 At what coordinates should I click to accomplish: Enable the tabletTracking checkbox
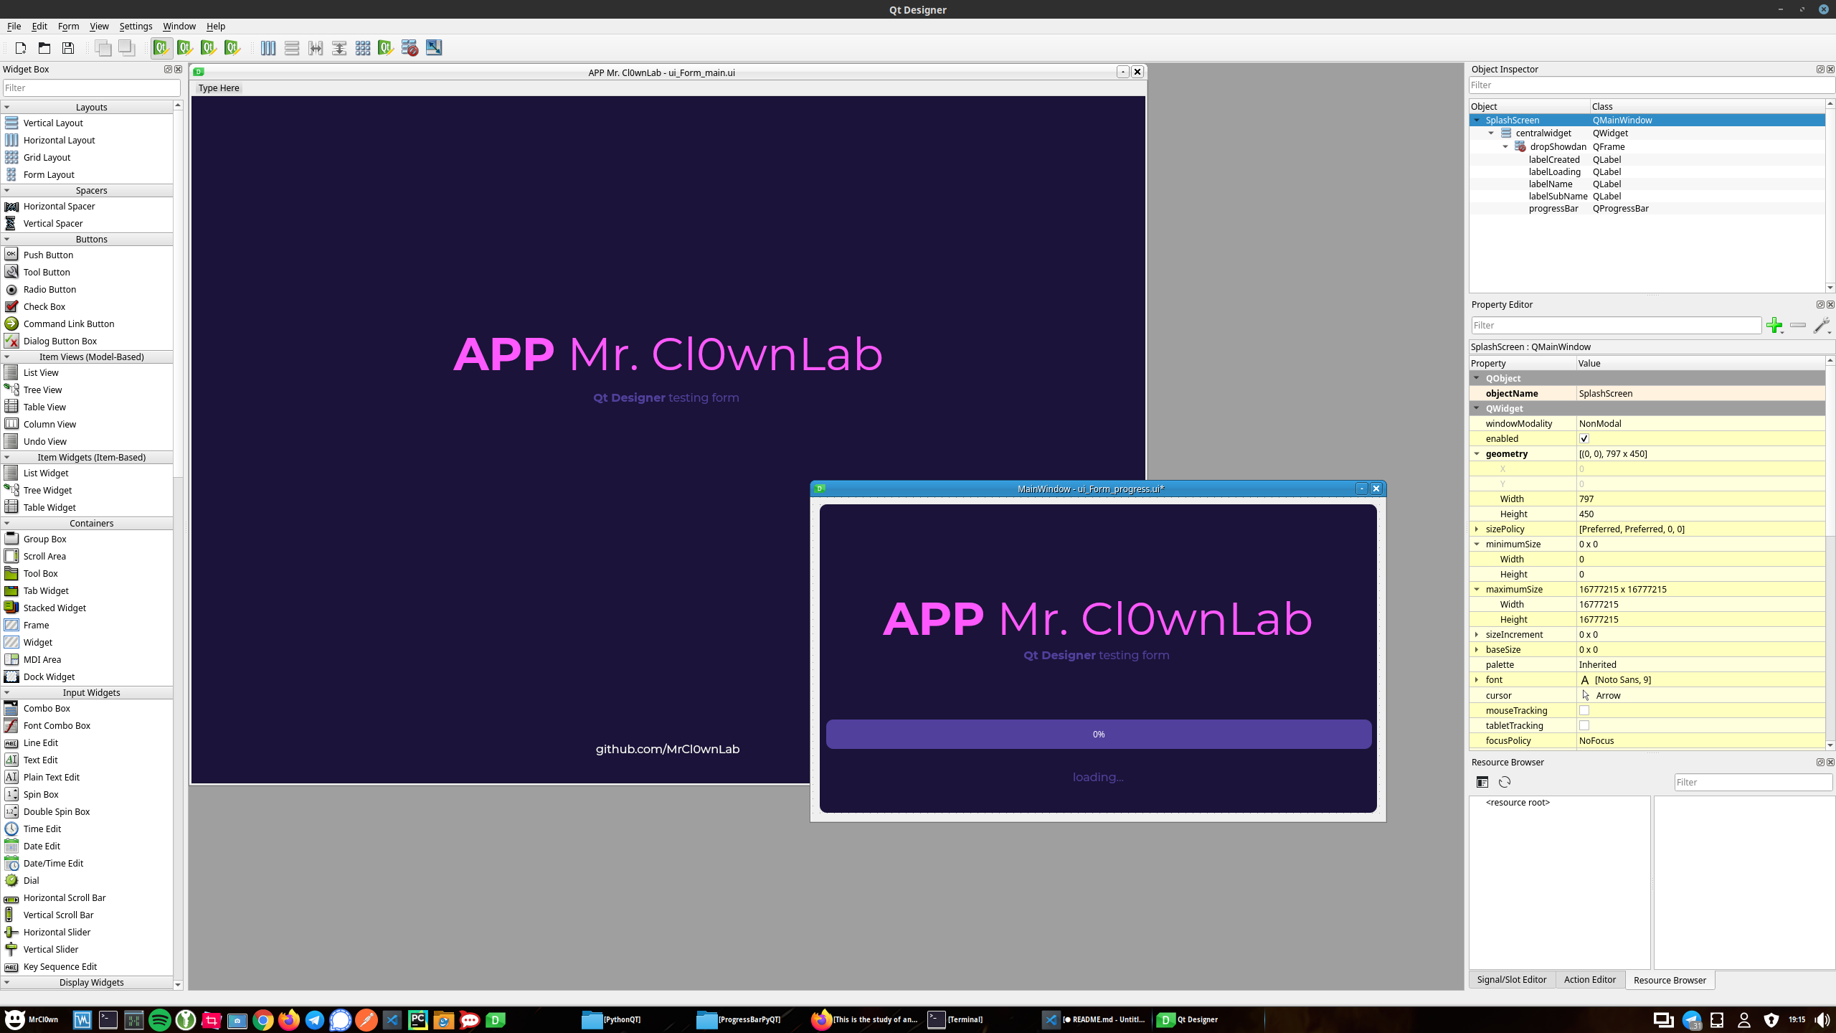click(x=1584, y=725)
